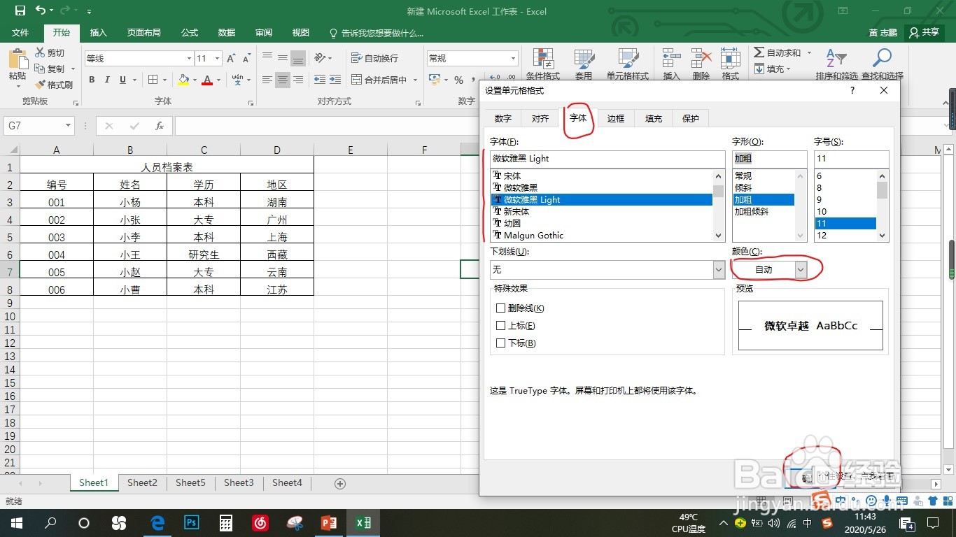Click the text orientation icon
This screenshot has height=537, width=956.
321,58
